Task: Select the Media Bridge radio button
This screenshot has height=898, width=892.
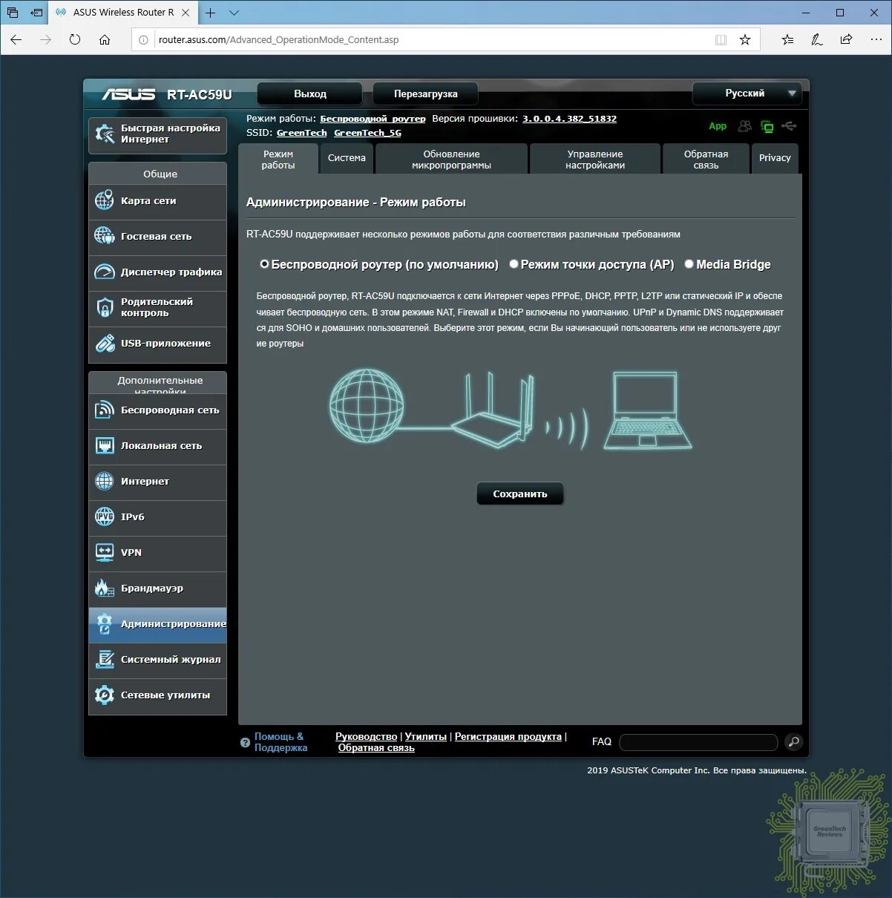Action: click(689, 264)
